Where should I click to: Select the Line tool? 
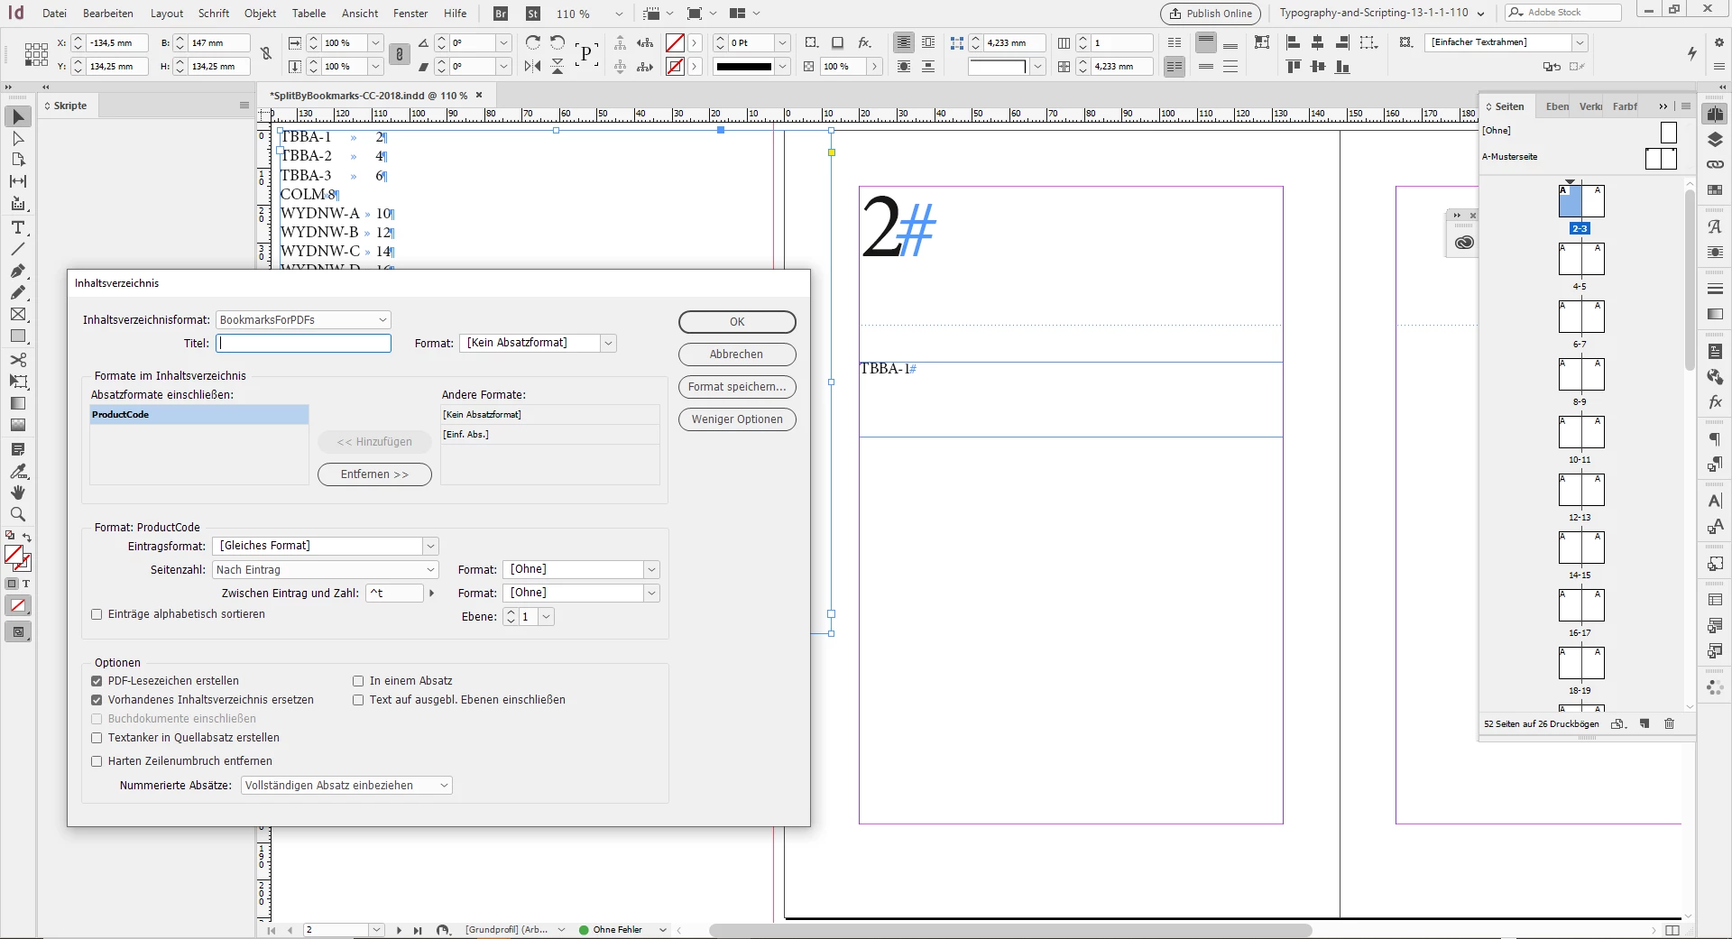click(18, 249)
